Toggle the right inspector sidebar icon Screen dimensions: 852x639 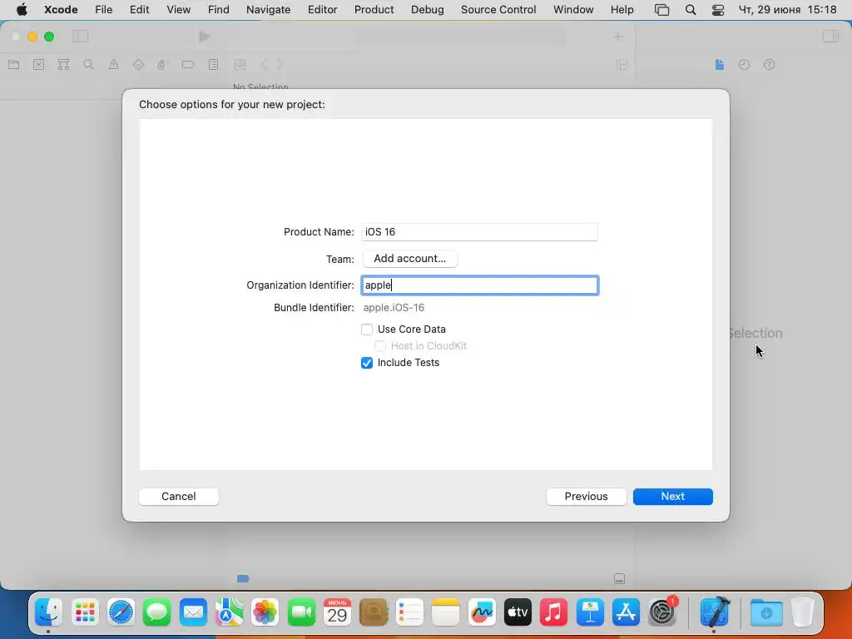(830, 37)
